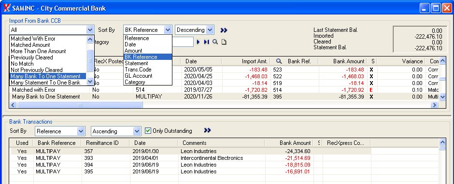Open the All filter dropdown arrow
Viewport: 454px width, 184px height.
tap(90, 30)
